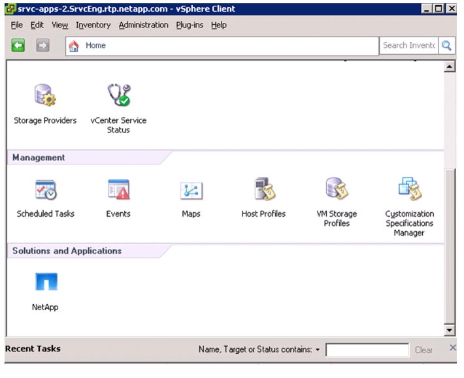Open the Administration menu

(x=144, y=25)
